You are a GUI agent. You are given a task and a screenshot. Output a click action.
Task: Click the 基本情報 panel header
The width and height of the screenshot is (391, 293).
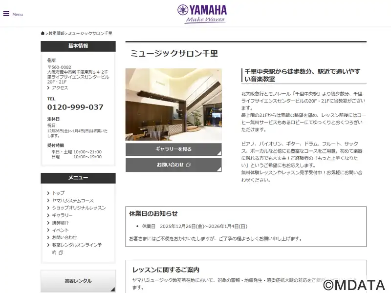click(x=78, y=46)
